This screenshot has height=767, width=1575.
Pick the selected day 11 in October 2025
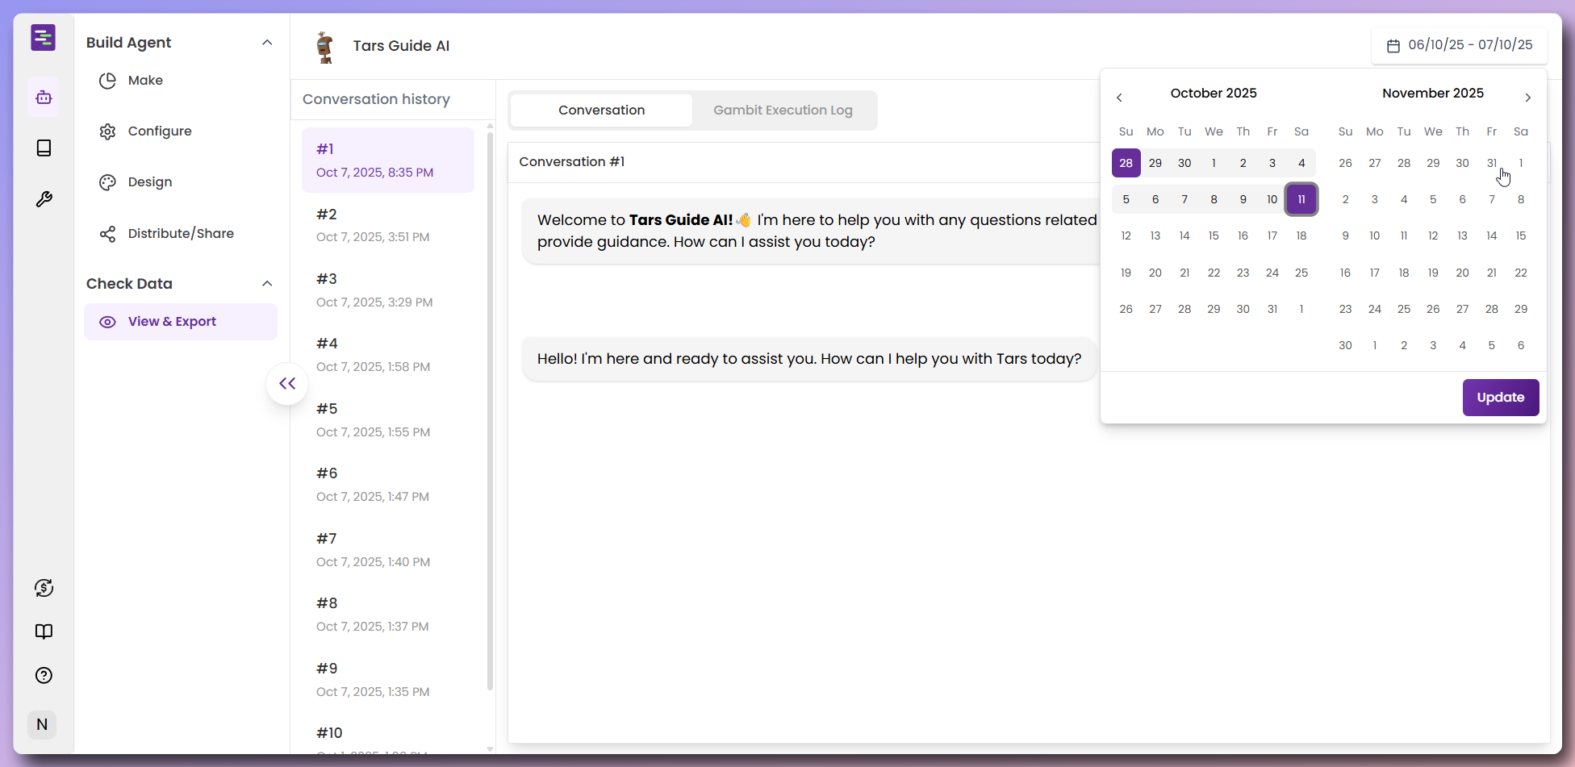[x=1301, y=199]
